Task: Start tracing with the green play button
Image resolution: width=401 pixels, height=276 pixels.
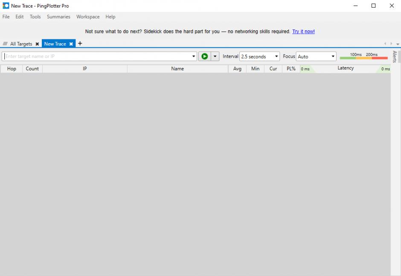Action: pyautogui.click(x=204, y=56)
